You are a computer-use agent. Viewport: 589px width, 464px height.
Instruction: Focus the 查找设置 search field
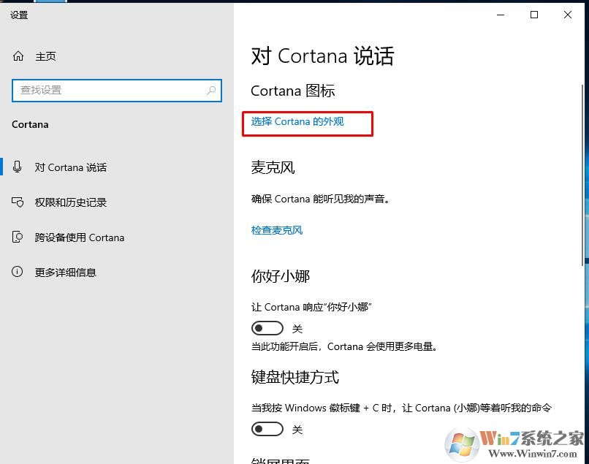coord(117,90)
